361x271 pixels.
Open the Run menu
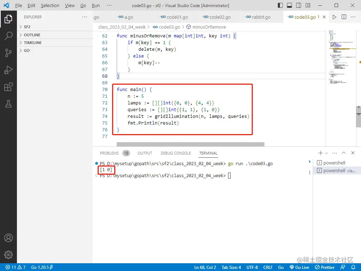tap(96, 5)
